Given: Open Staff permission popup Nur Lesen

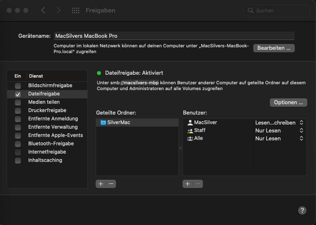Looking at the screenshot, I should 279,130.
